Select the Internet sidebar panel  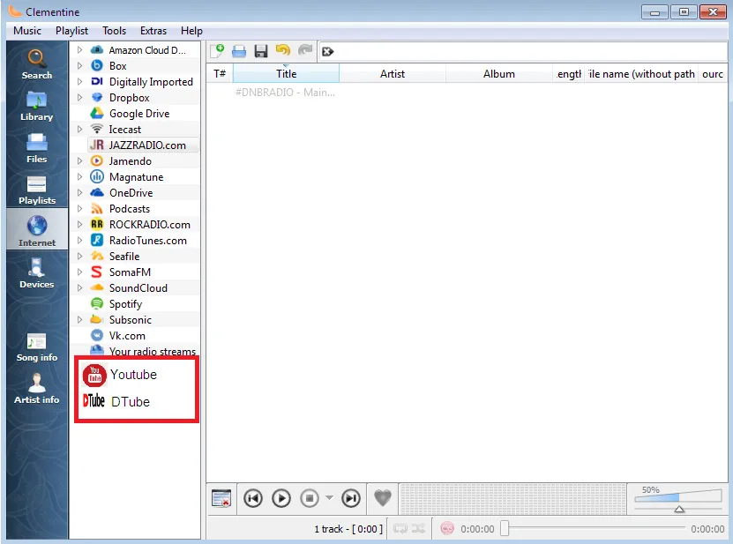(x=37, y=229)
